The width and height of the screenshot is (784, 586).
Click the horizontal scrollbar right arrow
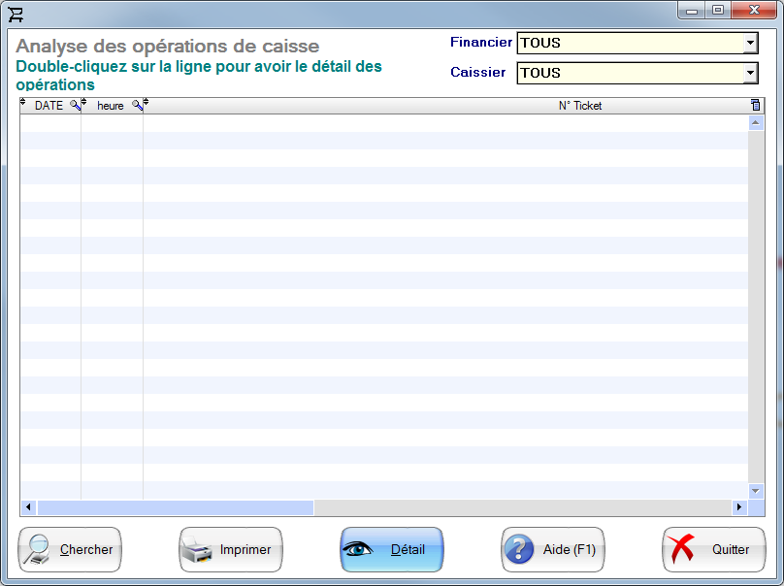pos(738,507)
